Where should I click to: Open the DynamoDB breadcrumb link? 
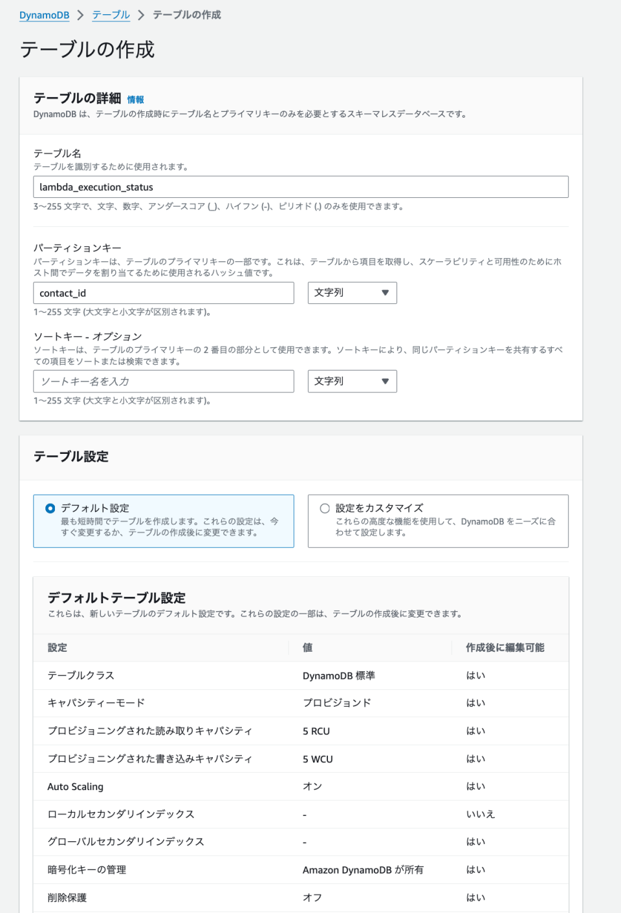(43, 14)
